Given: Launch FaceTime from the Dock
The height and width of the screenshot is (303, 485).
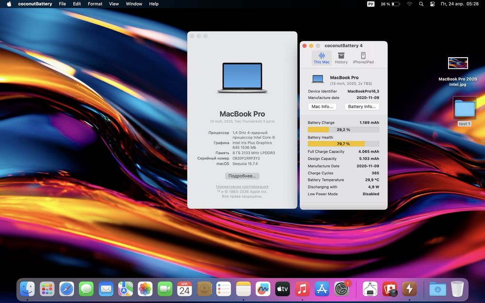Looking at the screenshot, I should pos(165,289).
